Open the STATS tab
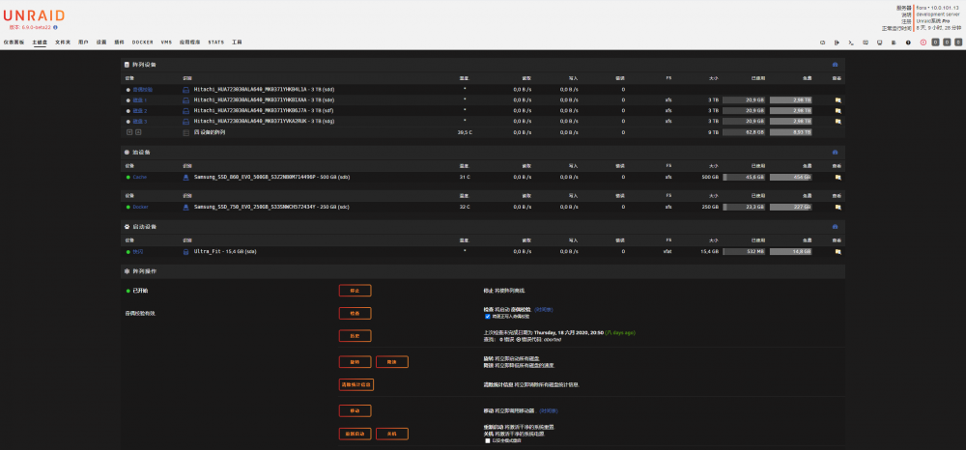The width and height of the screenshot is (966, 450). [x=215, y=42]
